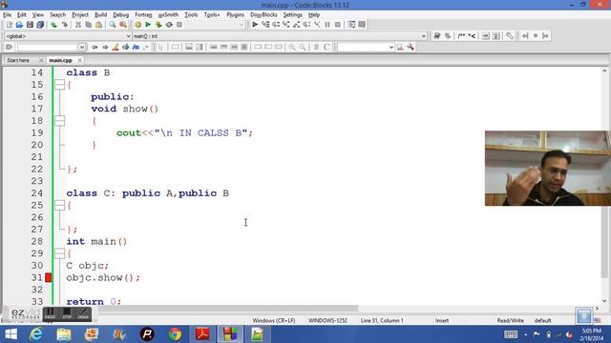The height and width of the screenshot is (343, 611).
Task: Select the main.cpp tab
Action: (60, 60)
